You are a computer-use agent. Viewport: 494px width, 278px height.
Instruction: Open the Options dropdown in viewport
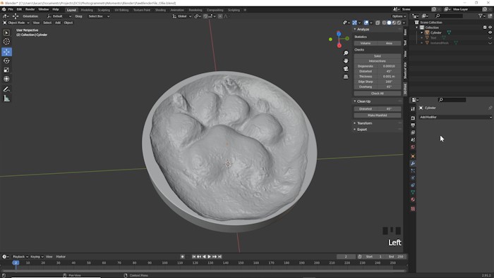pyautogui.click(x=399, y=16)
